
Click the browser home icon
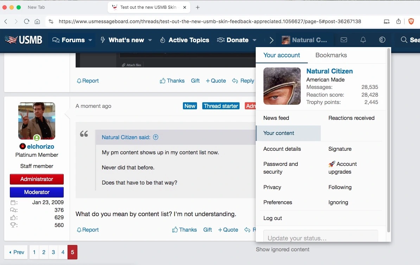(37, 21)
